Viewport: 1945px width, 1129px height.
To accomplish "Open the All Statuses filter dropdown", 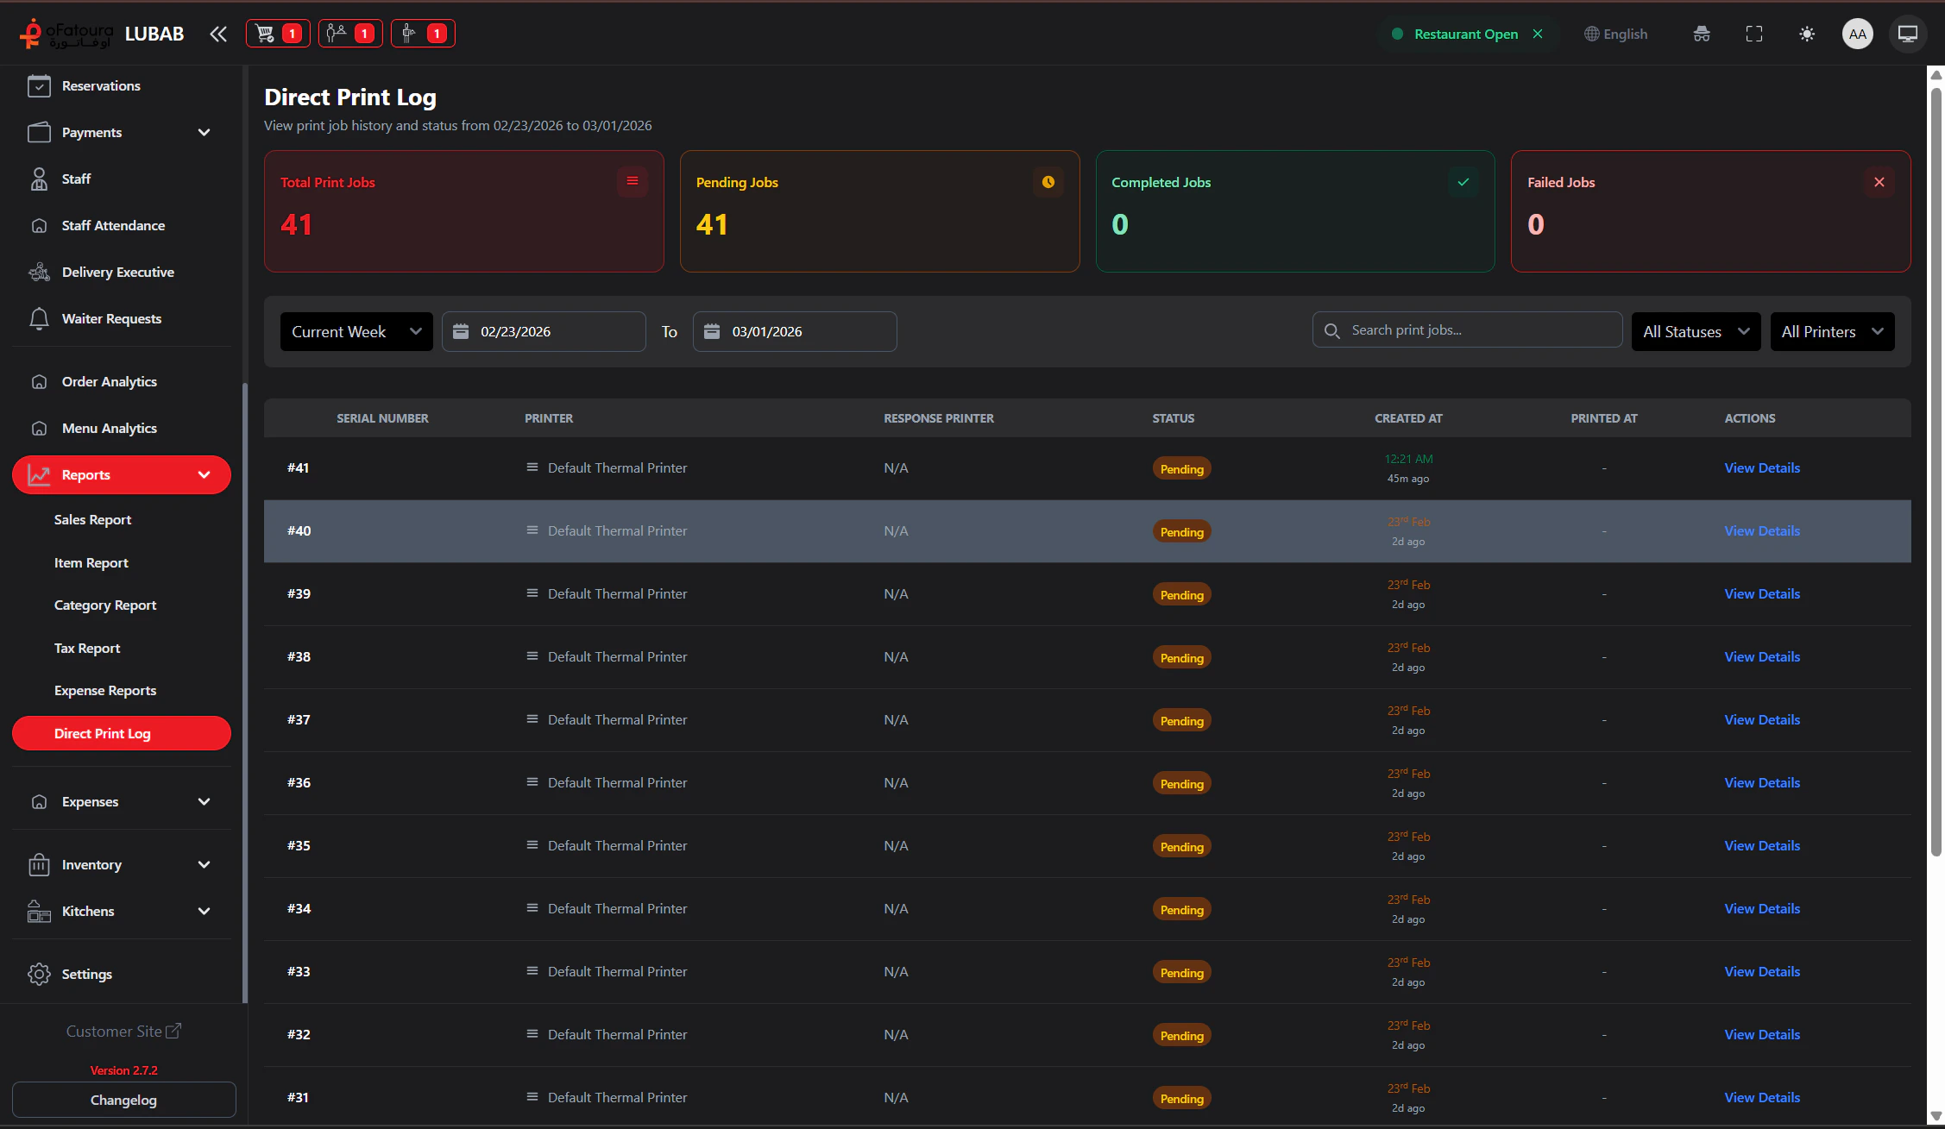I will (x=1695, y=332).
